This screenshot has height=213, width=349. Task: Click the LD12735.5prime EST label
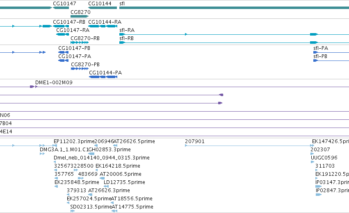tap(124, 182)
